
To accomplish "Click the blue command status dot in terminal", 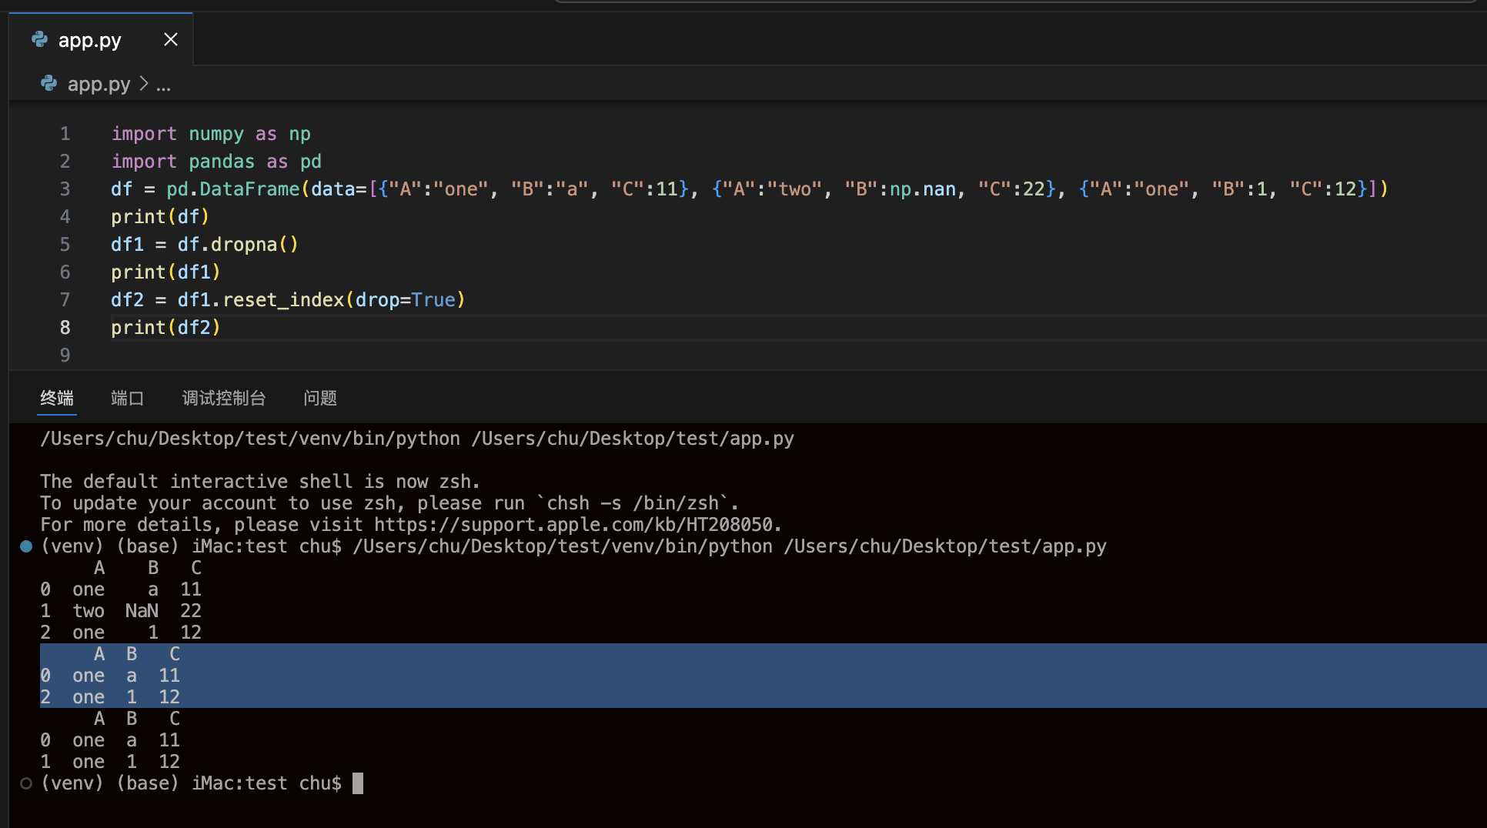I will point(26,546).
